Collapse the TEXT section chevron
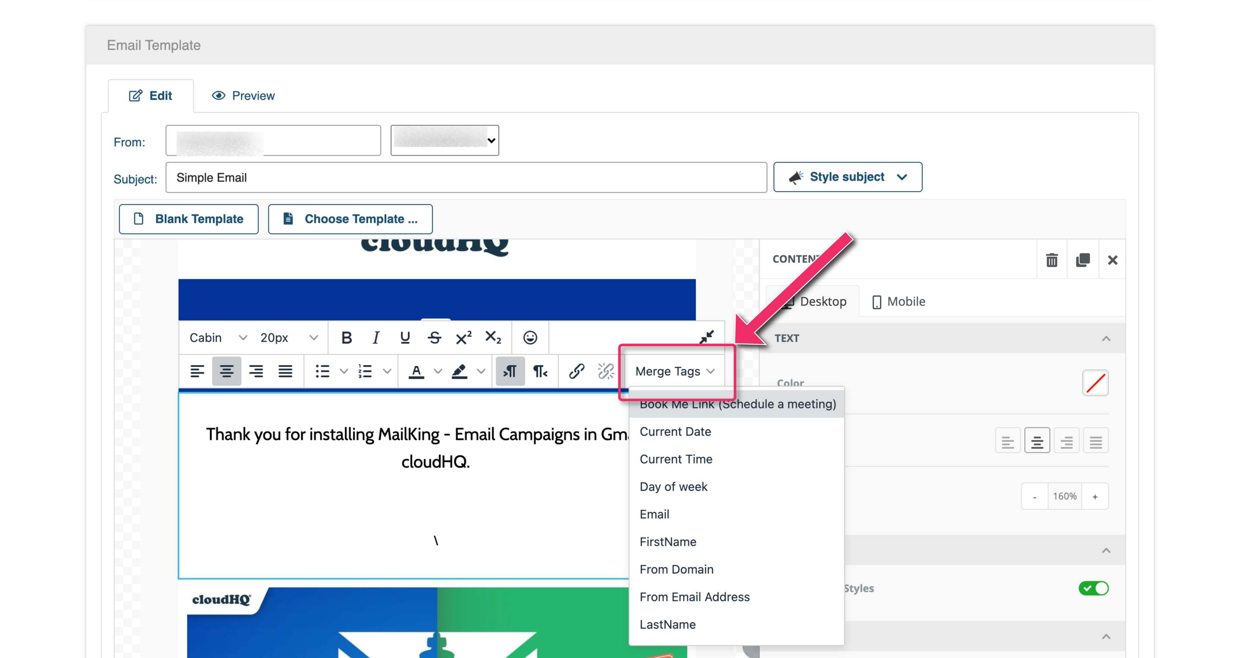 click(x=1106, y=338)
